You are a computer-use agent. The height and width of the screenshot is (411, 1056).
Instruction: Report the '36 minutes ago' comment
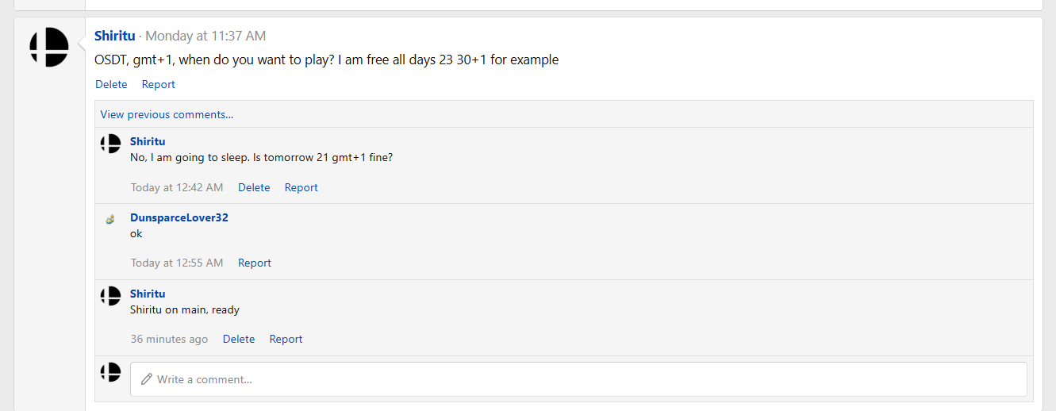pos(286,339)
